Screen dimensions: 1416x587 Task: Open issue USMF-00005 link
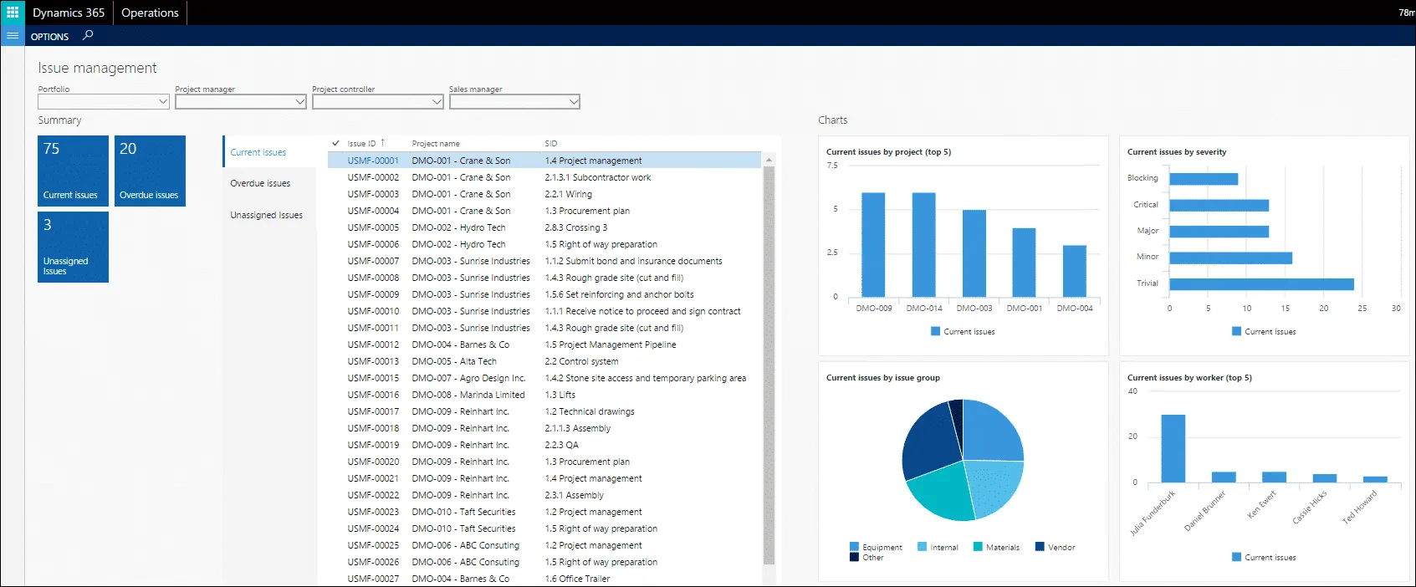[373, 227]
